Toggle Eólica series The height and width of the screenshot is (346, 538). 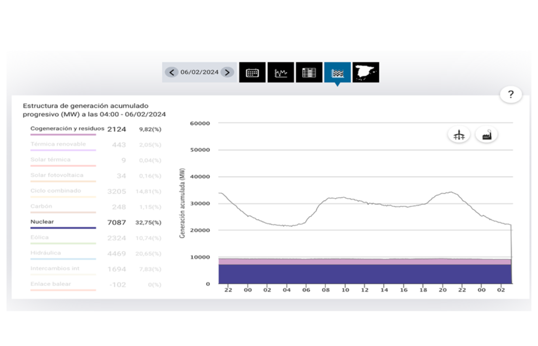pyautogui.click(x=63, y=239)
